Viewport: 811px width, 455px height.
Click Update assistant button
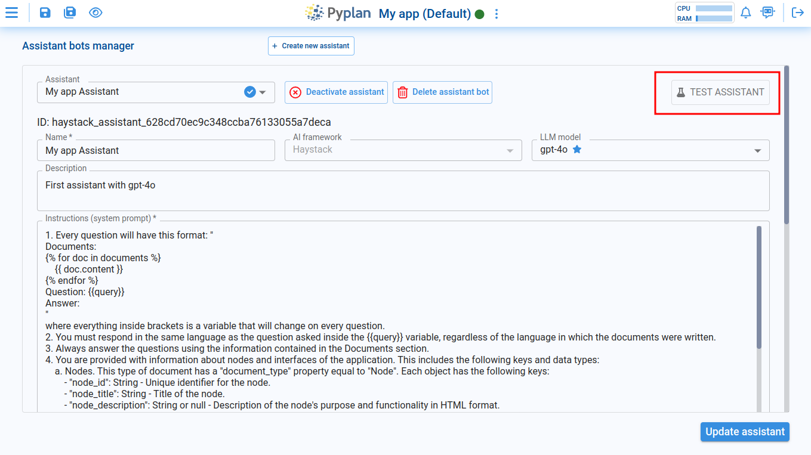(x=745, y=432)
